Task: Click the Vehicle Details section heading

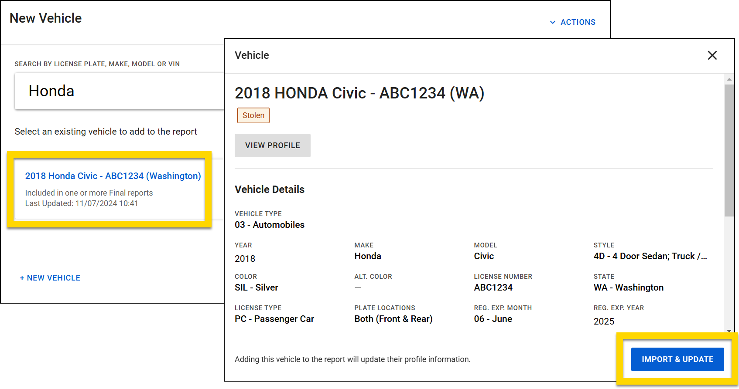Action: (269, 189)
